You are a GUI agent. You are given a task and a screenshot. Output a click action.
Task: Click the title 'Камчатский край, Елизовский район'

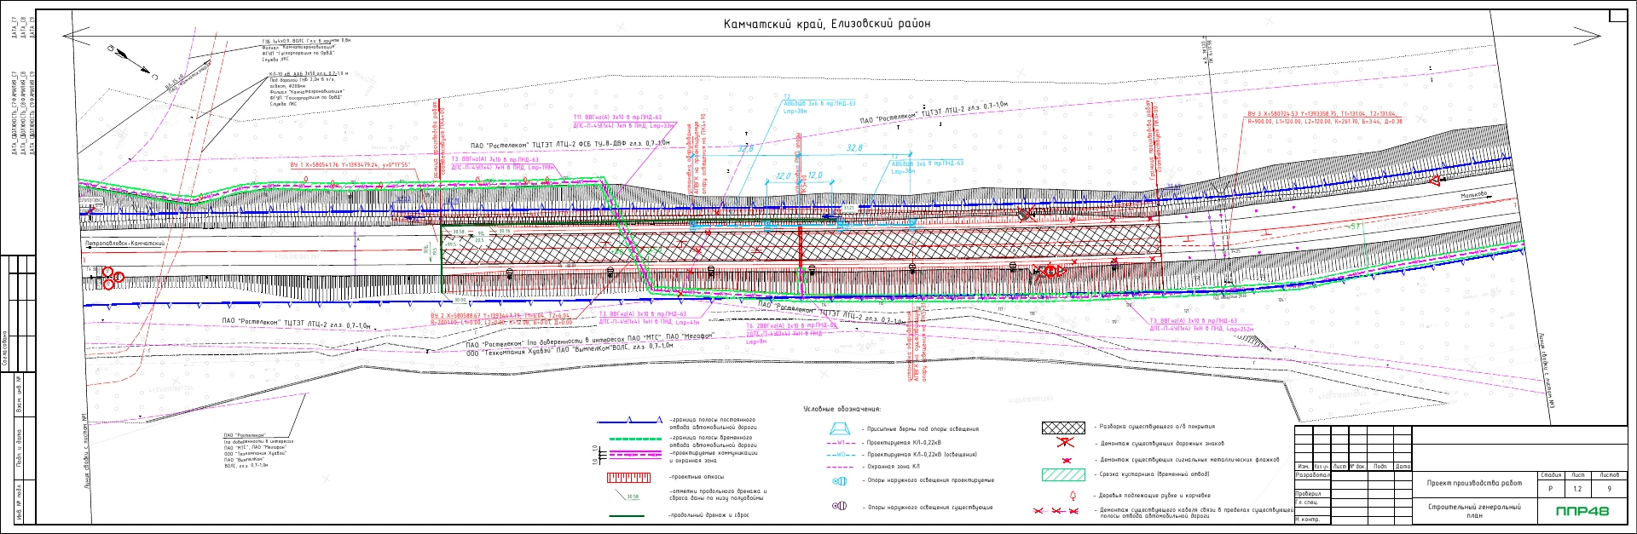tap(827, 24)
